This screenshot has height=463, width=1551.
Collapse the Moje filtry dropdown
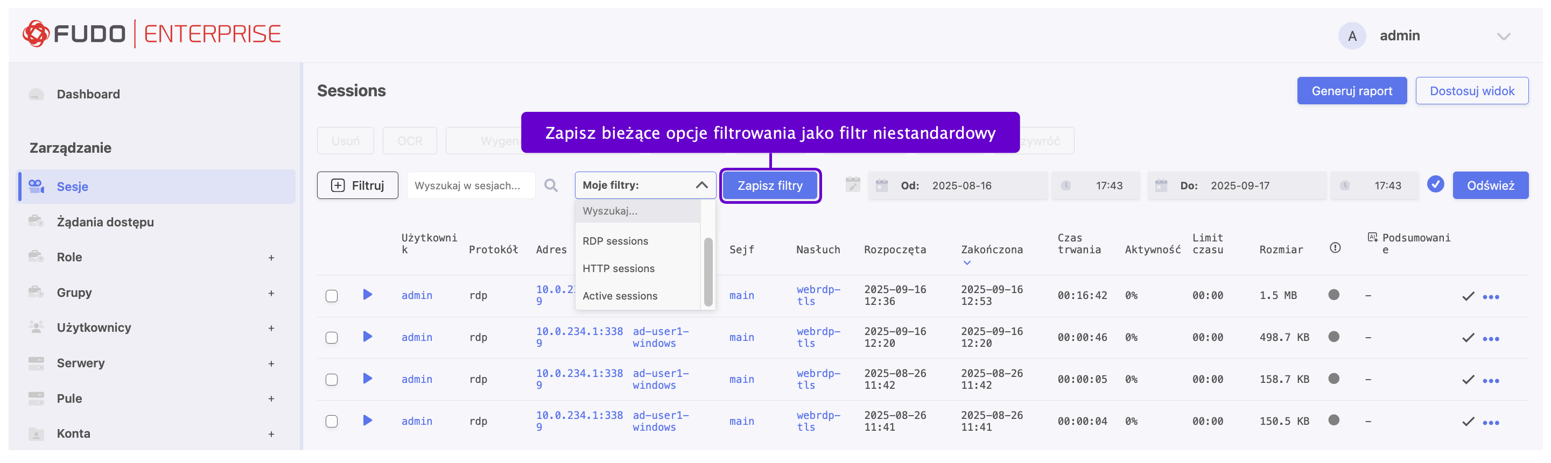[x=701, y=185]
